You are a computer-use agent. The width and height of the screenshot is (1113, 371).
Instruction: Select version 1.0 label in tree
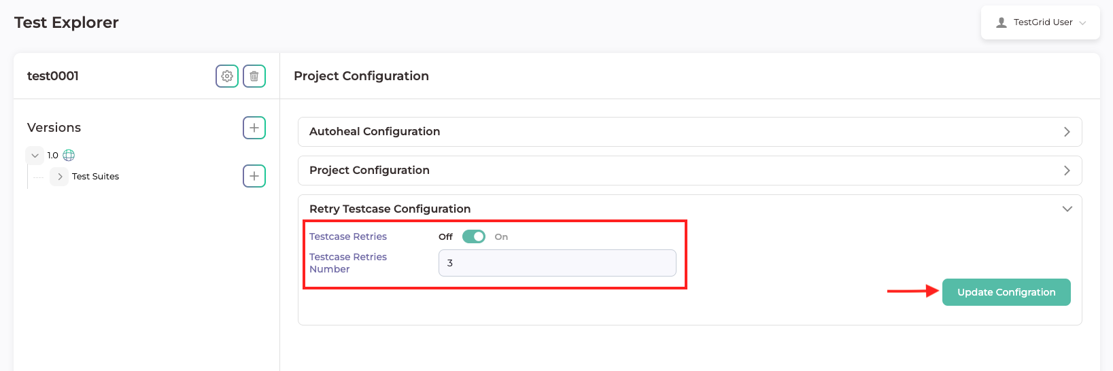(x=52, y=156)
